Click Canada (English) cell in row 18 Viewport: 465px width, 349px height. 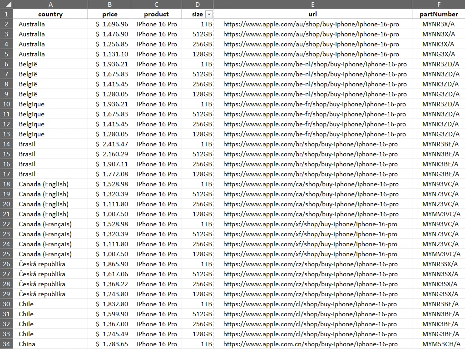(50, 184)
